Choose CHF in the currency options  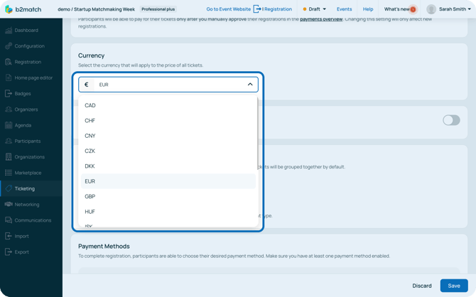point(90,121)
